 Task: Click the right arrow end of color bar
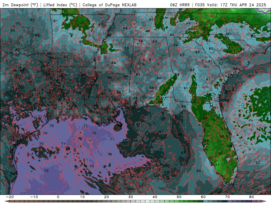click(265, 201)
